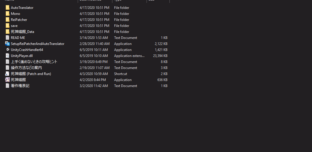Select the save folder icon
The image size is (312, 152).
coord(7,26)
